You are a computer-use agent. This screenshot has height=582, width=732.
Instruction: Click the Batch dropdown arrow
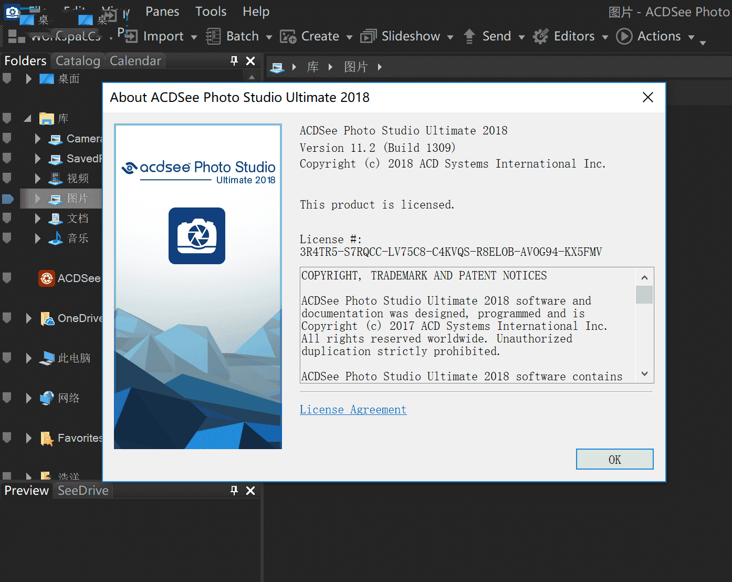269,37
